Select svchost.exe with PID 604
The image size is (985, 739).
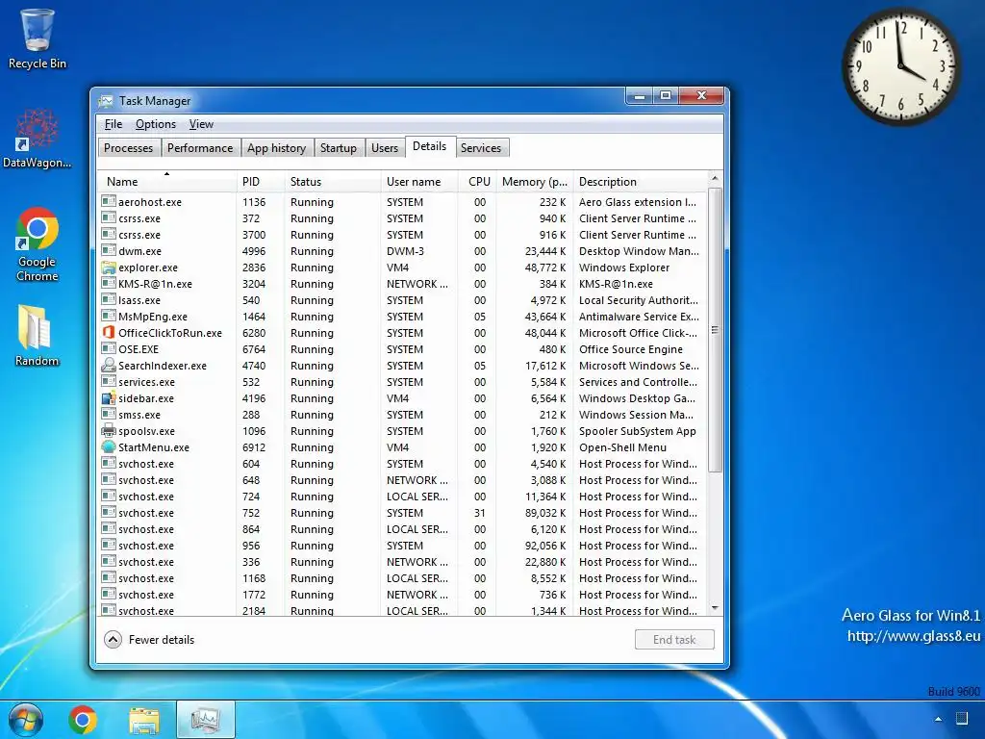click(x=402, y=464)
